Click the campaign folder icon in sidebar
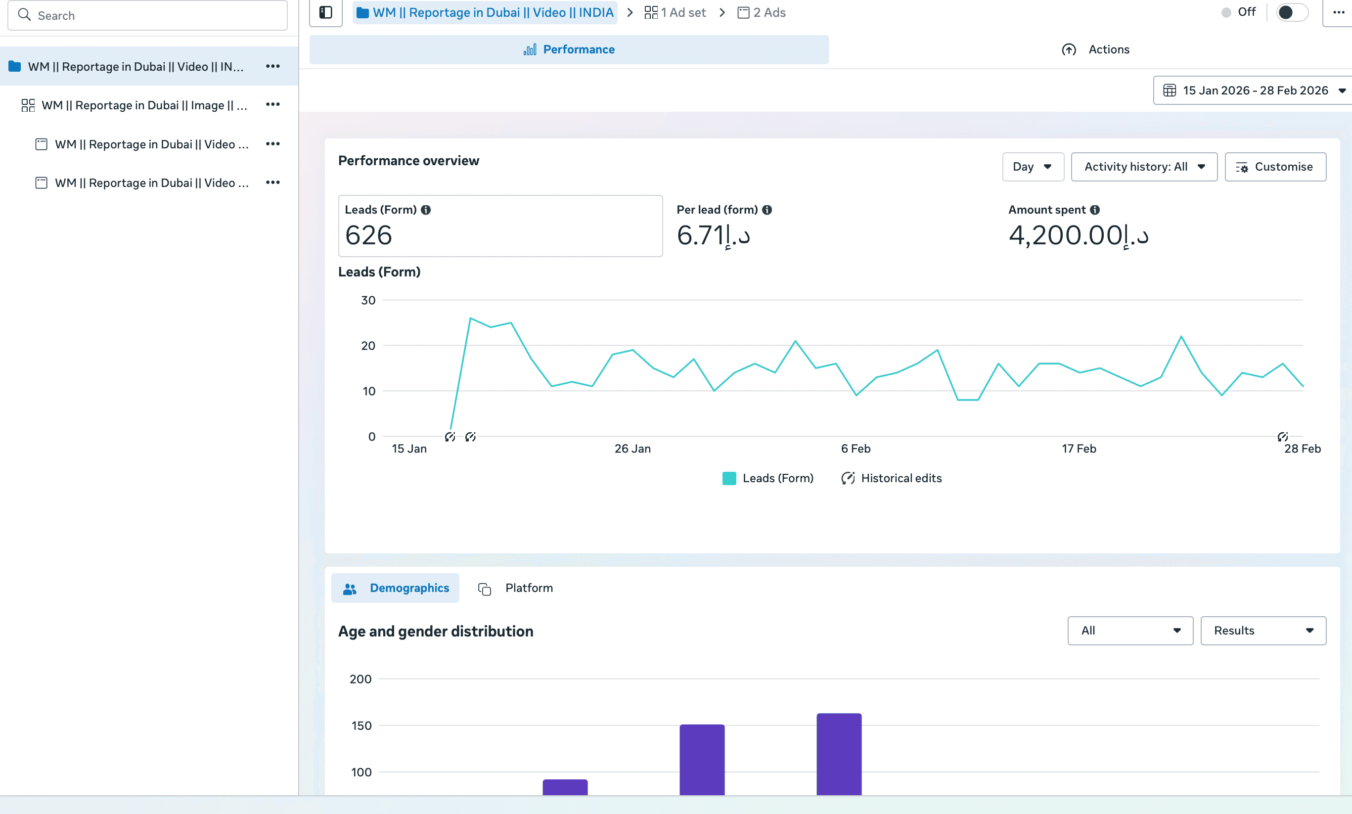The image size is (1352, 814). [x=15, y=66]
